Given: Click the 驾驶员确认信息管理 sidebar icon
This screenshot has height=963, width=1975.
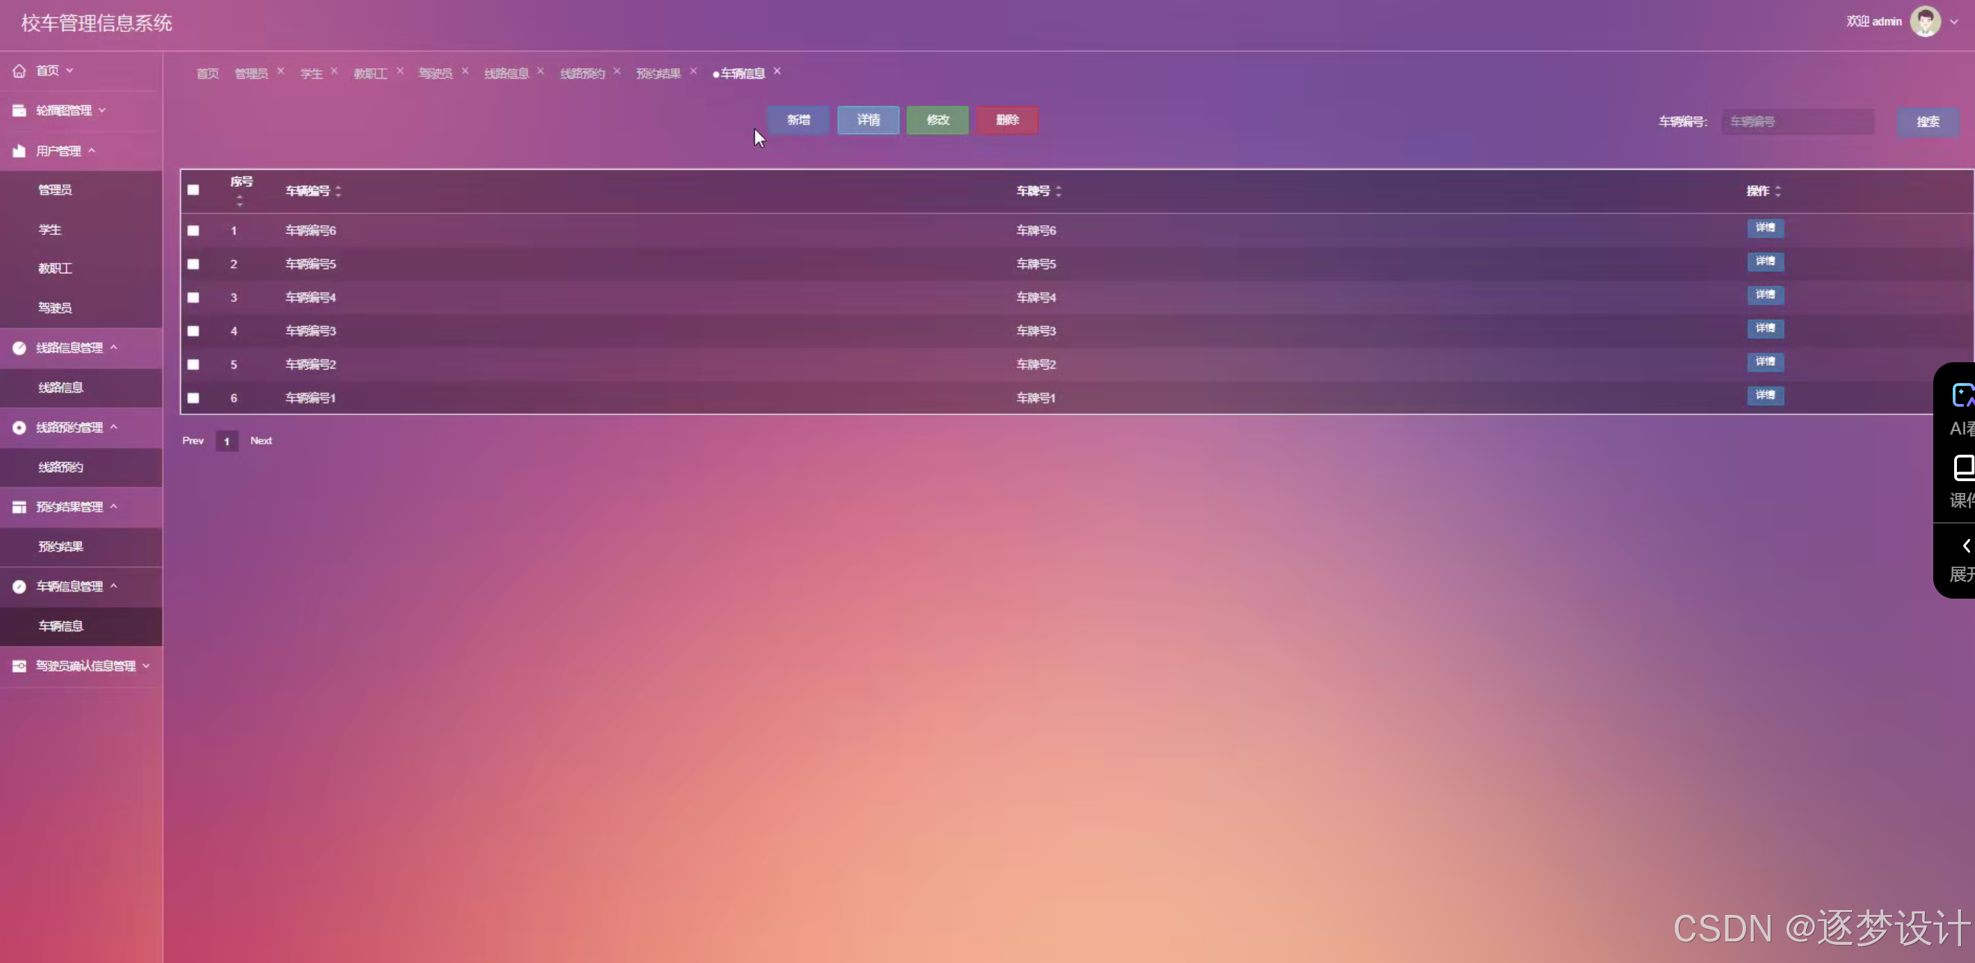Looking at the screenshot, I should (x=19, y=665).
